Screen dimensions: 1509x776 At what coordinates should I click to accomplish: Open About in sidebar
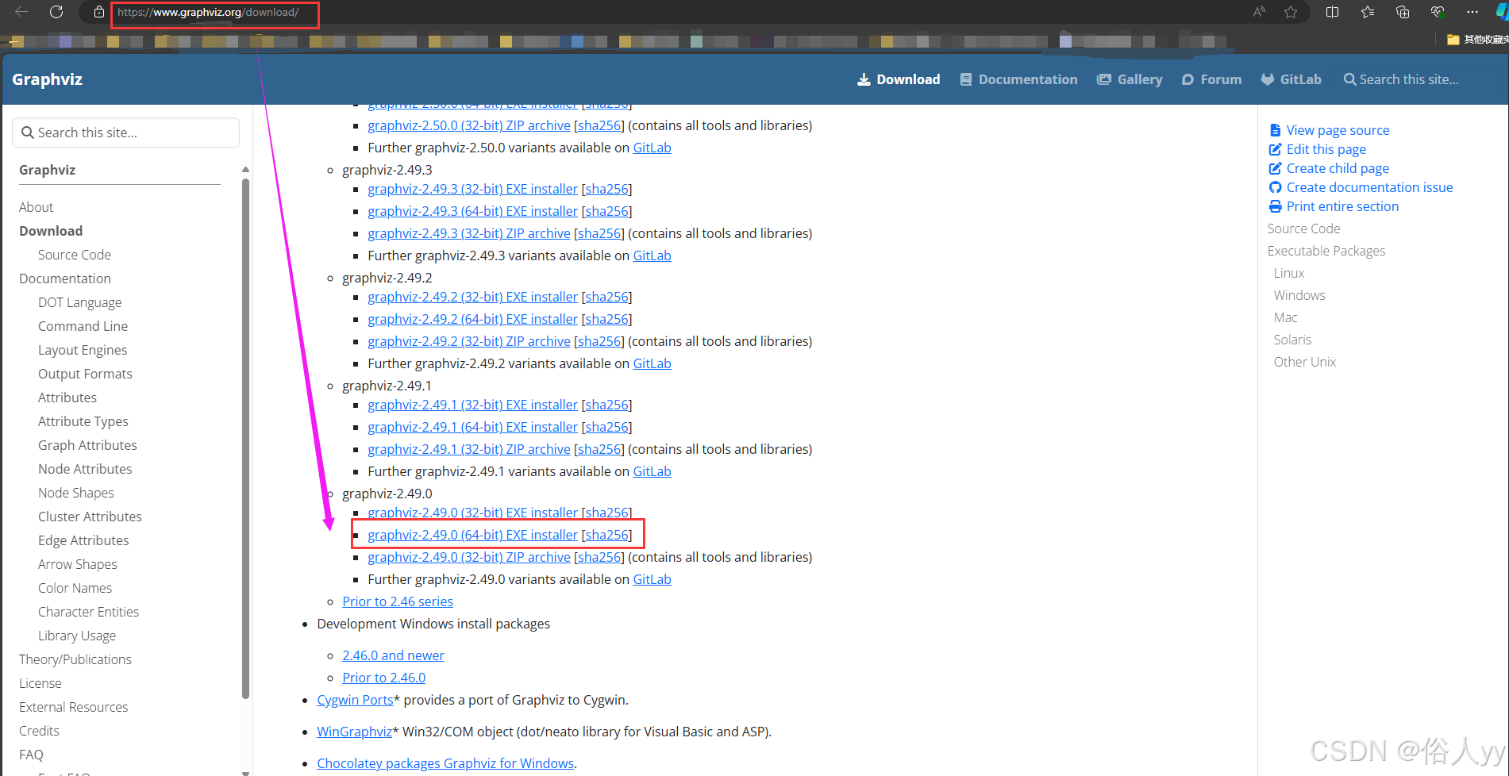36,207
